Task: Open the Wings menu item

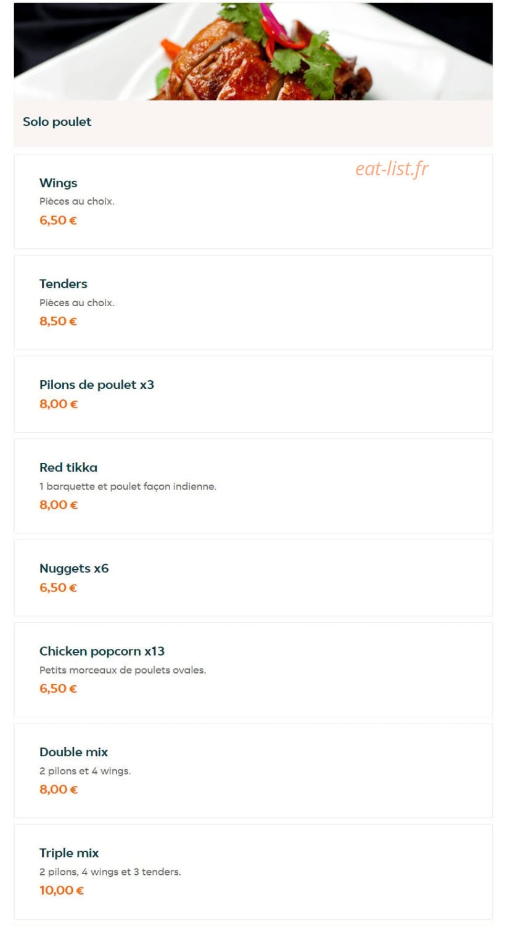Action: click(x=253, y=201)
